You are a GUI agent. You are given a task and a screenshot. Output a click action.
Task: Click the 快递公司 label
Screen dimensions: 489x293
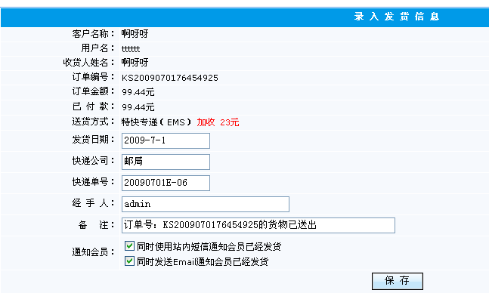pyautogui.click(x=93, y=161)
